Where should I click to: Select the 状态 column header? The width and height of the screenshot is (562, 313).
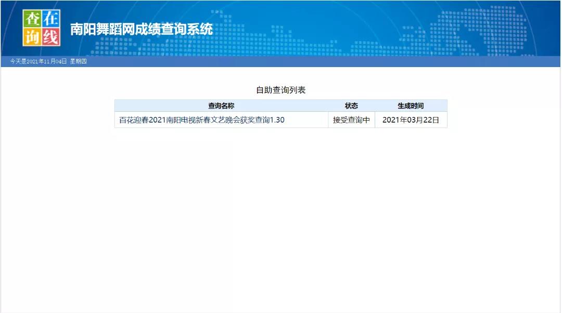pyautogui.click(x=351, y=105)
